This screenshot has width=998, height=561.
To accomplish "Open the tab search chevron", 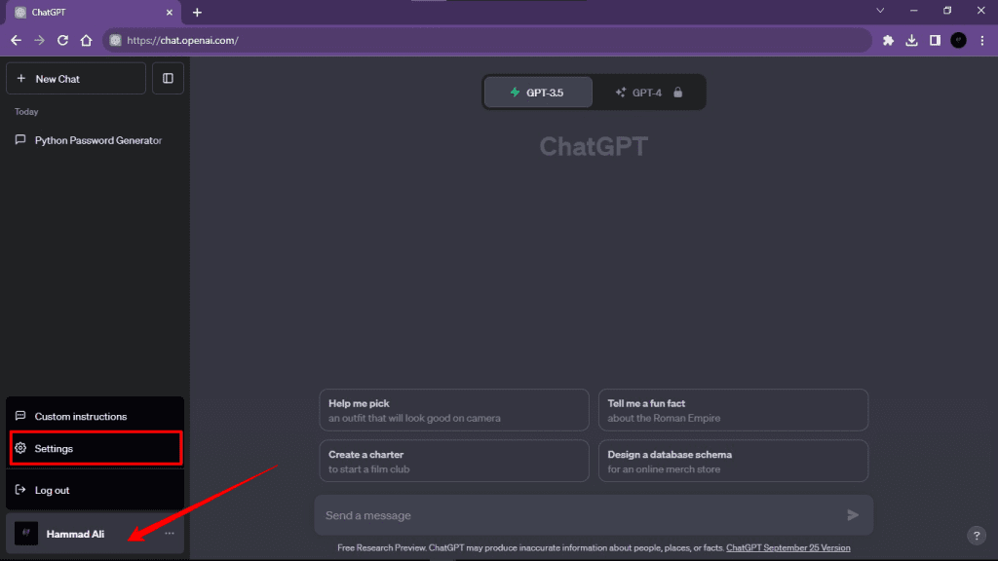I will [880, 11].
